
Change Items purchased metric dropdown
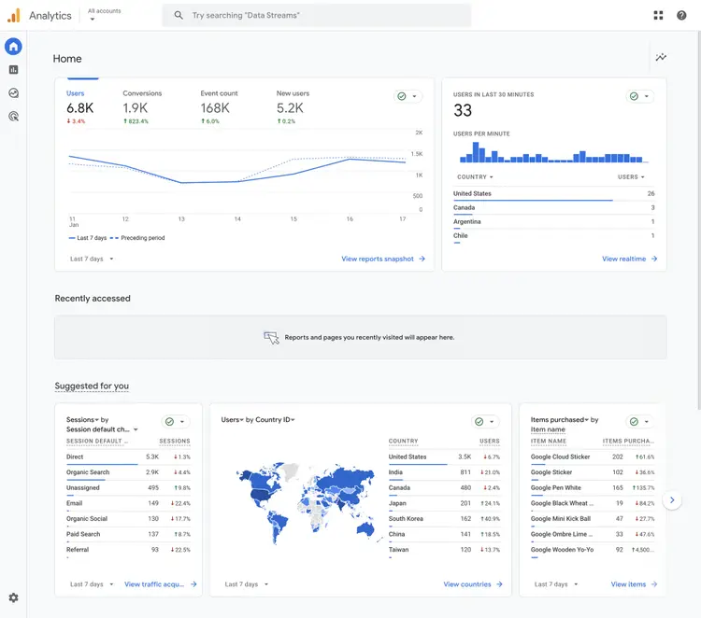(560, 420)
